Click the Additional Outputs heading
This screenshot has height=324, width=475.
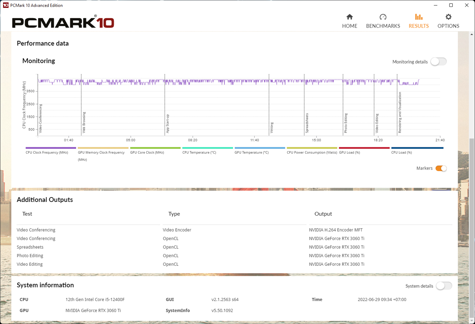[45, 200]
